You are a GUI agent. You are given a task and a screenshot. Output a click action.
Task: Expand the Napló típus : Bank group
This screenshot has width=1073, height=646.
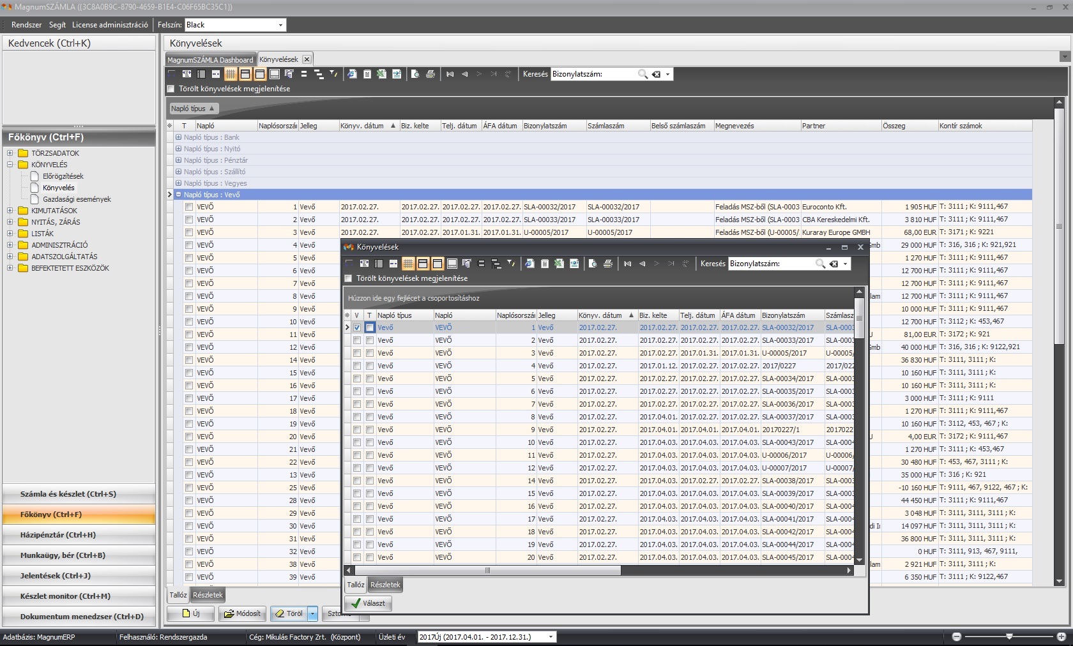click(179, 137)
